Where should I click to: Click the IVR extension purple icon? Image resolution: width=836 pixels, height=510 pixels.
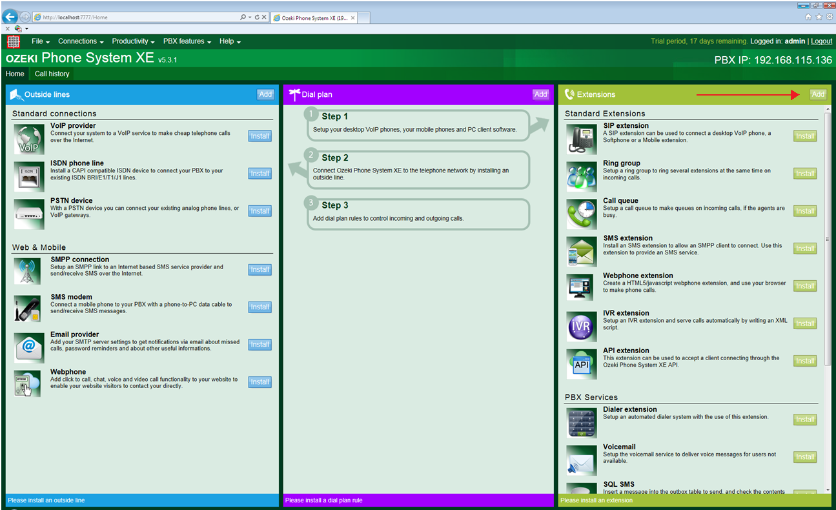point(582,326)
